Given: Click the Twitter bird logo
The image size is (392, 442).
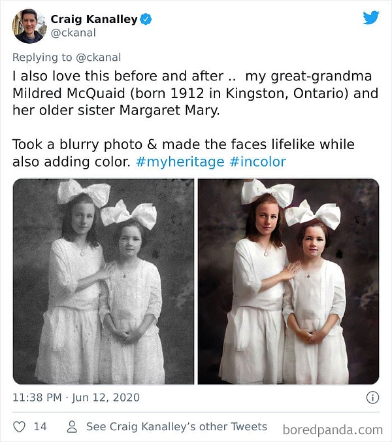Looking at the screenshot, I should (x=371, y=18).
